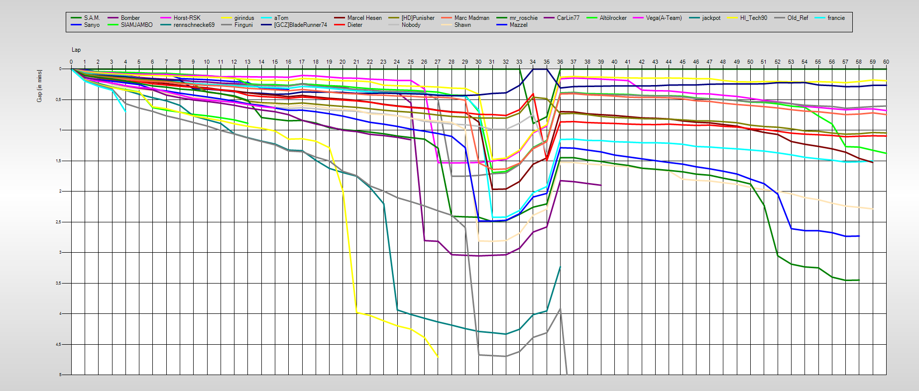
Task: Click the mr_roschie legend label
Action: (x=523, y=18)
